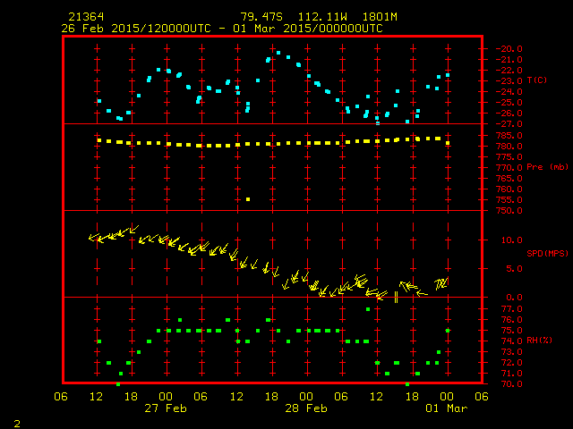Select temperature axis value -26.0
The image size is (573, 429).
[x=509, y=114]
